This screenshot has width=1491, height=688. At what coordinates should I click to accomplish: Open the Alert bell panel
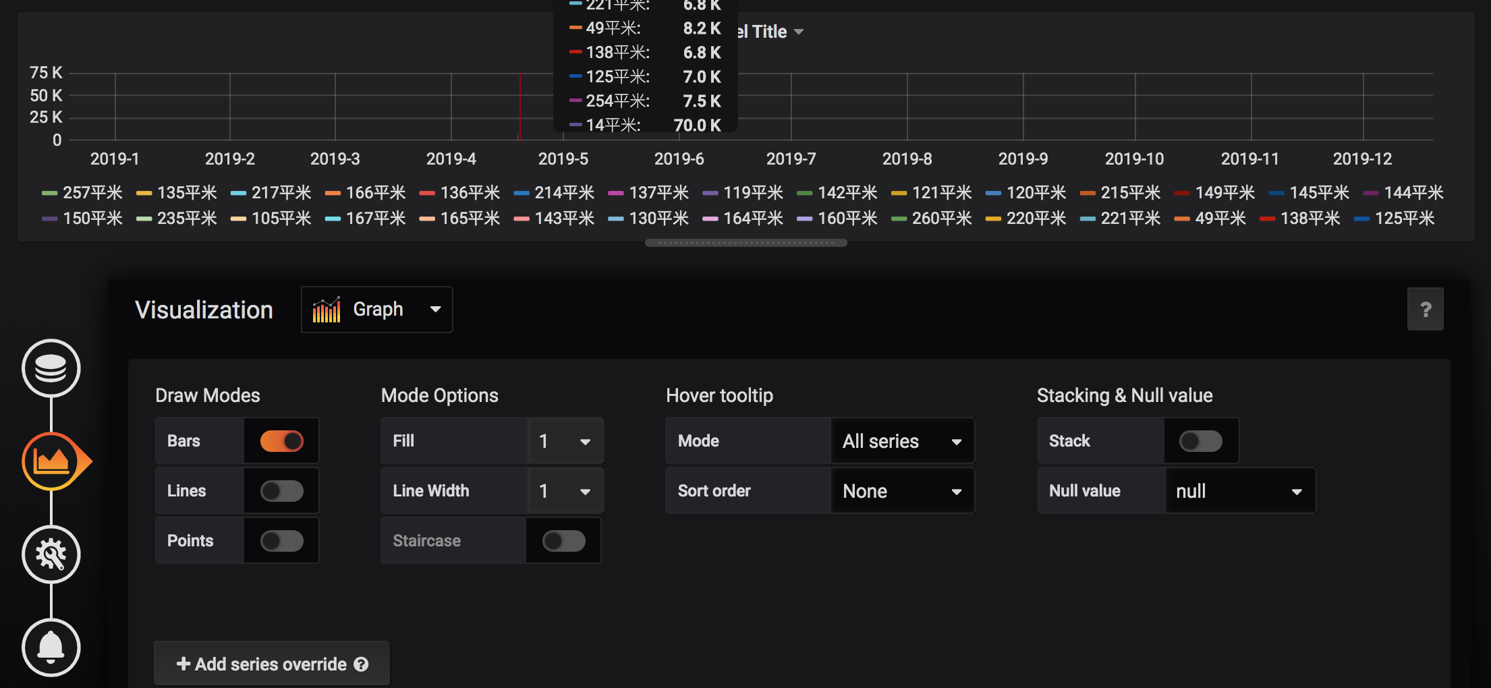coord(51,648)
